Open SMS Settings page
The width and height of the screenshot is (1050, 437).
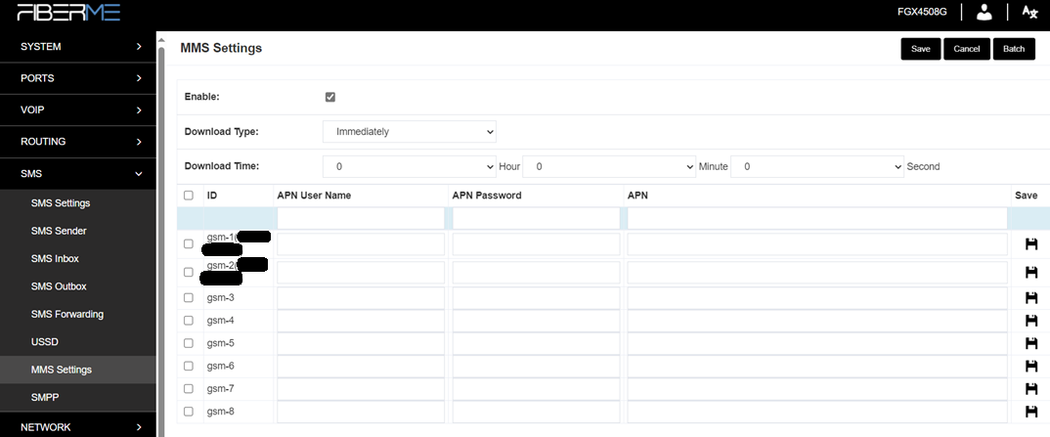(77, 203)
